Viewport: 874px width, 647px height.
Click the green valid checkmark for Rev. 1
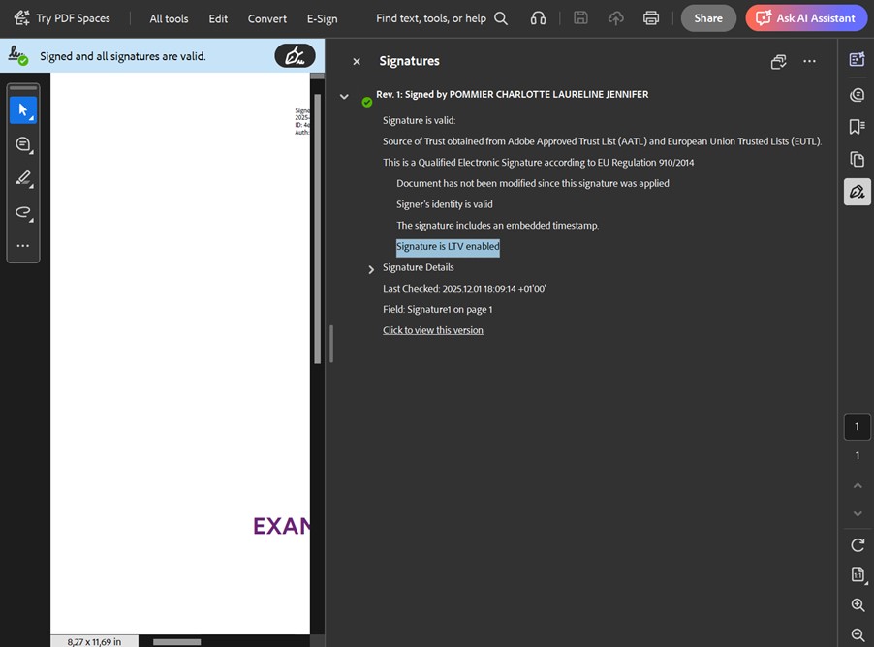367,102
